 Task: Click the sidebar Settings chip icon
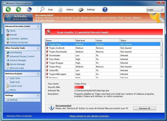coord(8,100)
